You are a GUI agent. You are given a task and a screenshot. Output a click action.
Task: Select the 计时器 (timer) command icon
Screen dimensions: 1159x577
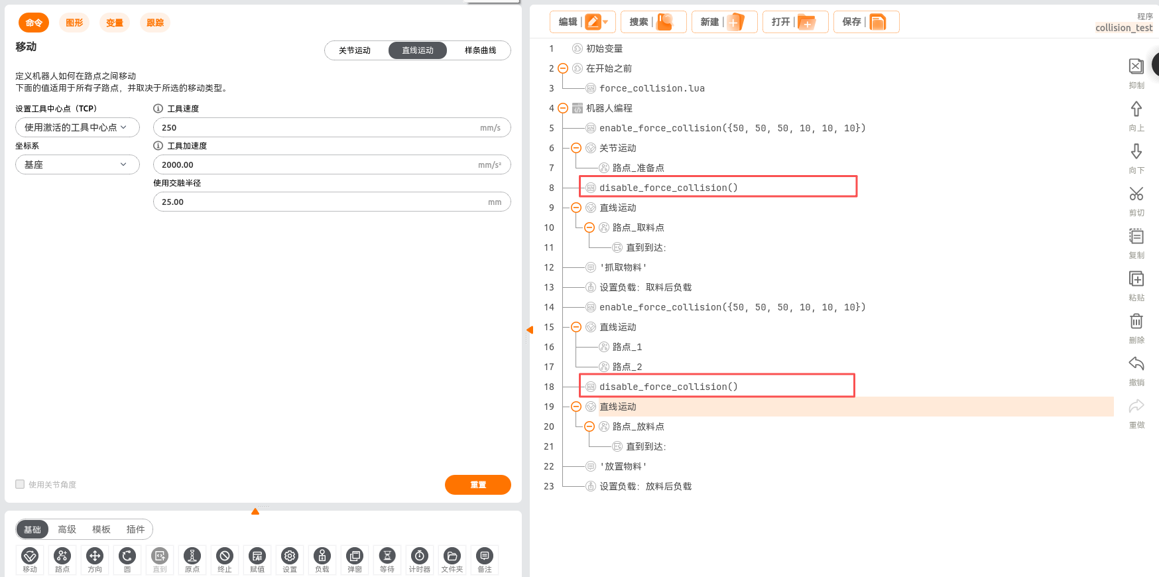[419, 559]
